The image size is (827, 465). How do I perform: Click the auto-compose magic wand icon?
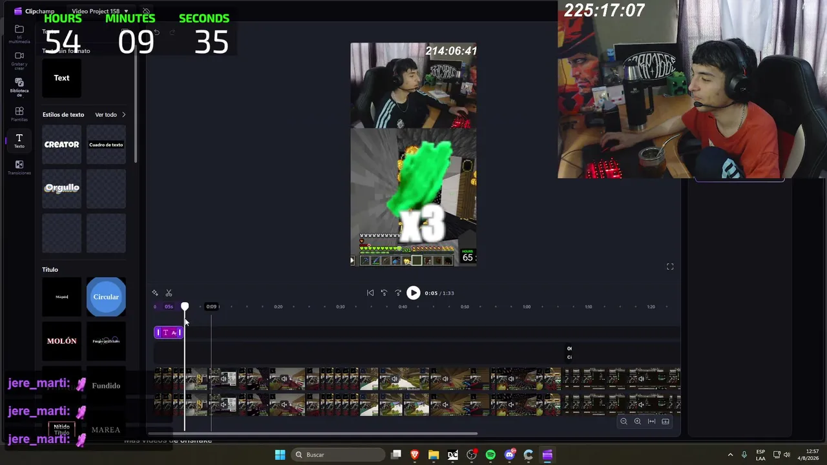tap(155, 293)
